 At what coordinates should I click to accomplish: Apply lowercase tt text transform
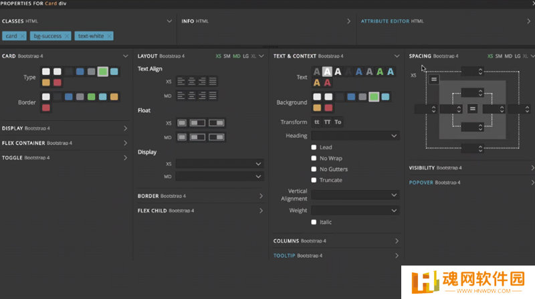tap(316, 122)
